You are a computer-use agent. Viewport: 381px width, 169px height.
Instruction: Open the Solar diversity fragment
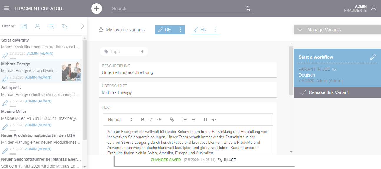point(41,47)
